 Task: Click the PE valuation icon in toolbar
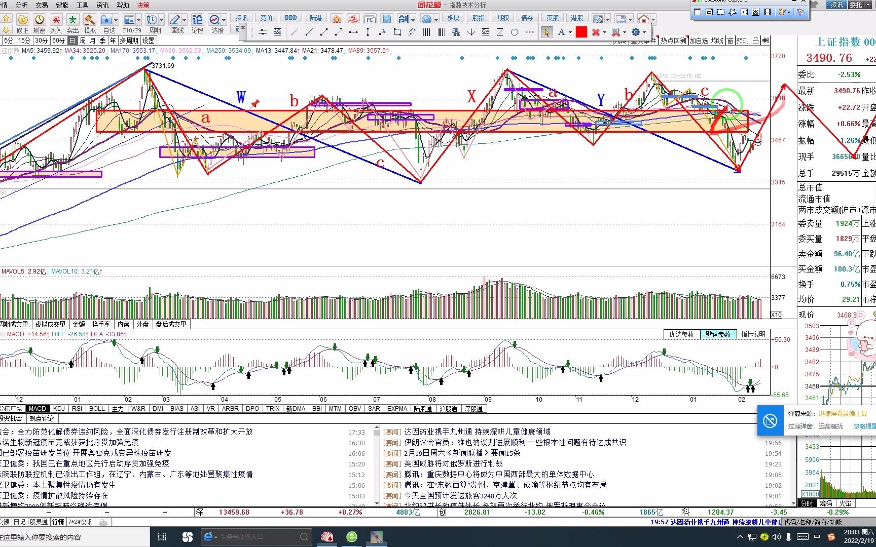370,19
